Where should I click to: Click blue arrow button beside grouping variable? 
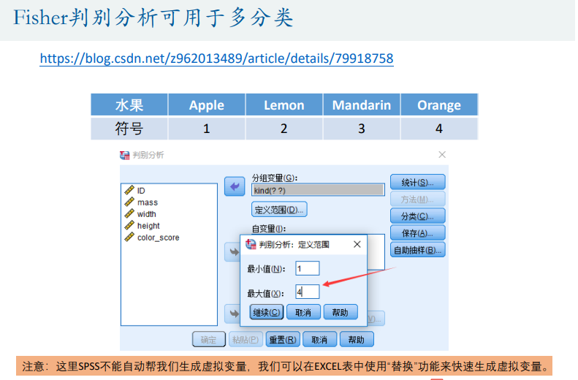[234, 187]
